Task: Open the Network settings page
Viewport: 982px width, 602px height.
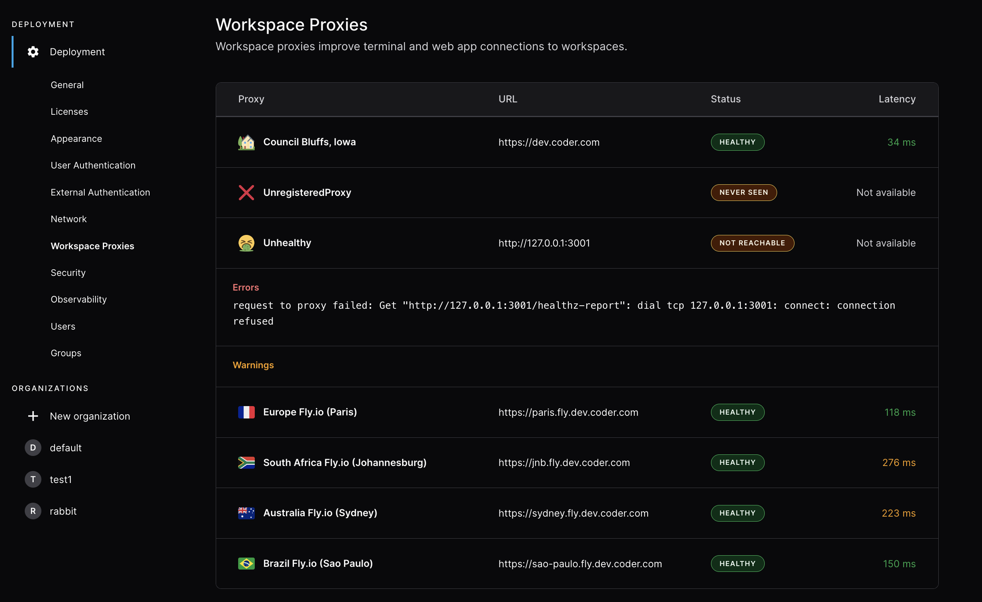Action: tap(68, 219)
